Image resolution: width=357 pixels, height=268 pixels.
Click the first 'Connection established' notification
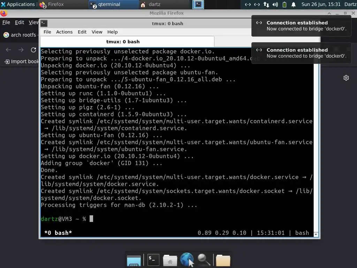[x=302, y=26]
